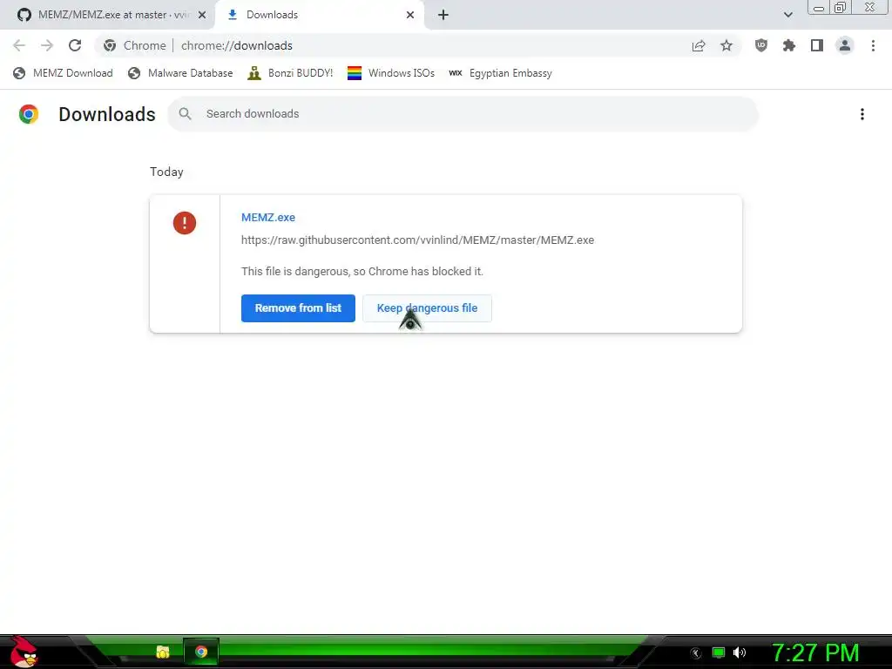Click the Today date heading
The width and height of the screenshot is (892, 669).
coord(166,172)
